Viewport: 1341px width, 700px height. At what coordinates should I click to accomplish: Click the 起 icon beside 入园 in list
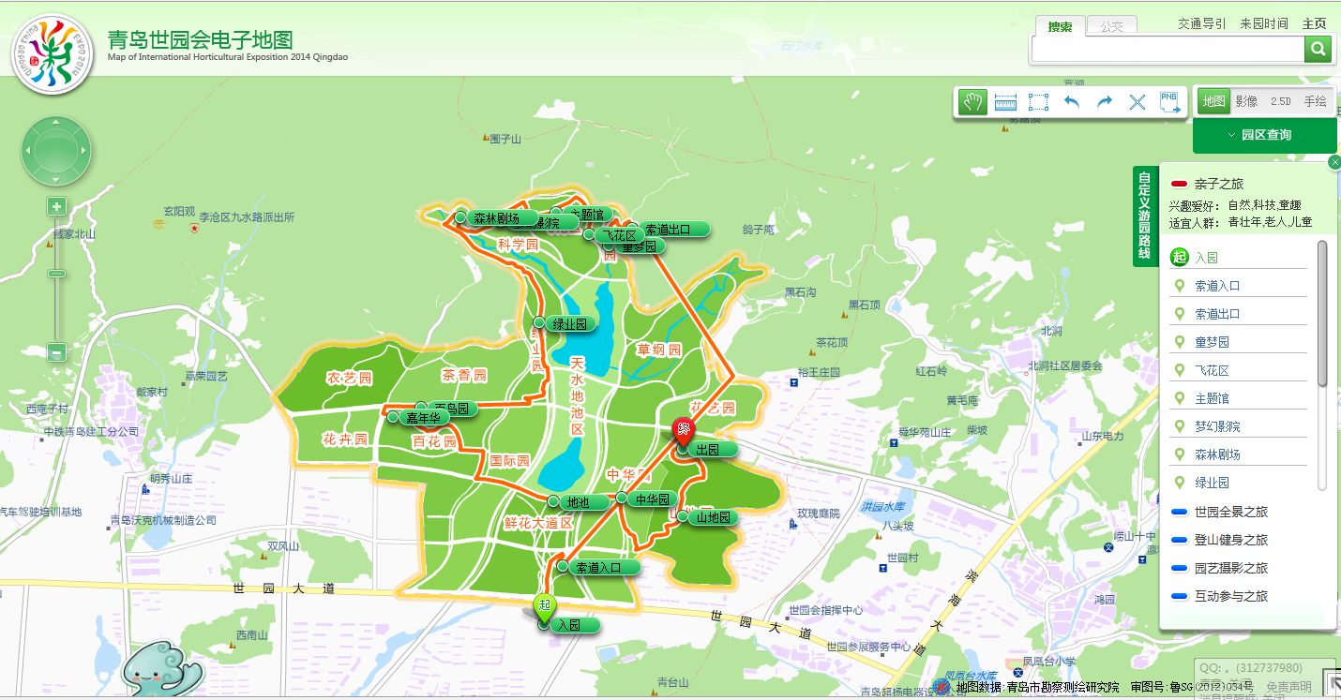point(1179,258)
